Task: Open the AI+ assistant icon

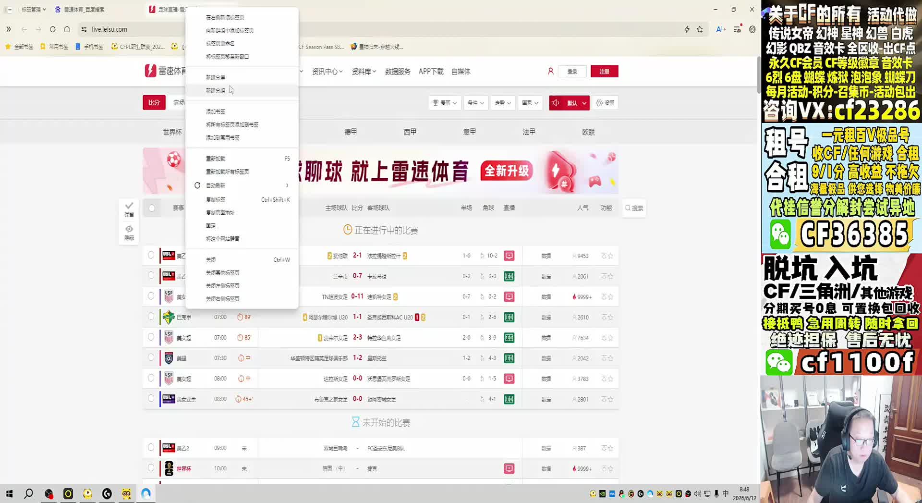Action: tap(721, 29)
